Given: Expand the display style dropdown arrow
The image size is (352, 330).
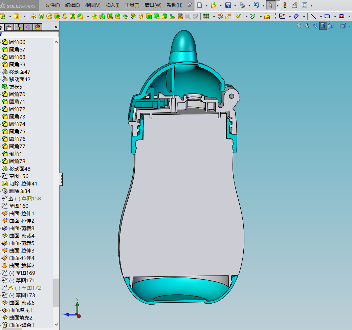Looking at the screenshot, I should coord(349,26).
